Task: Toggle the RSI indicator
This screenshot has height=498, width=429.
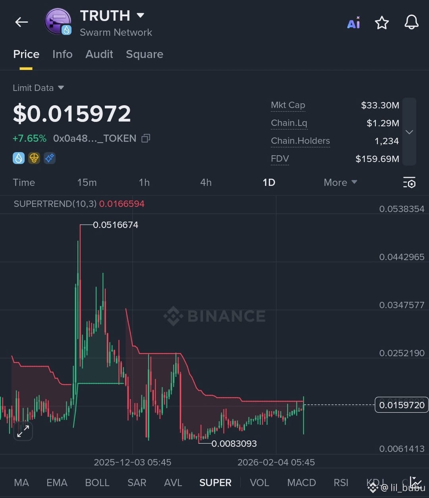Action: coord(341,483)
